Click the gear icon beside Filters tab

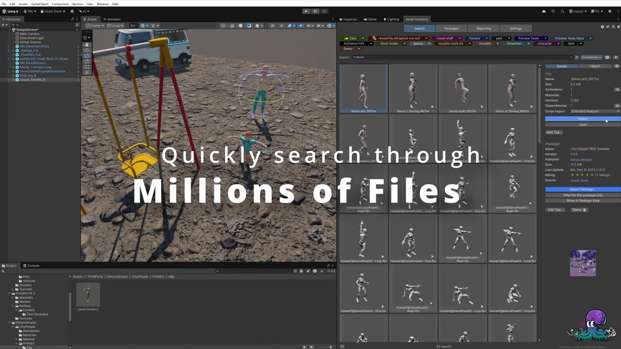click(617, 66)
